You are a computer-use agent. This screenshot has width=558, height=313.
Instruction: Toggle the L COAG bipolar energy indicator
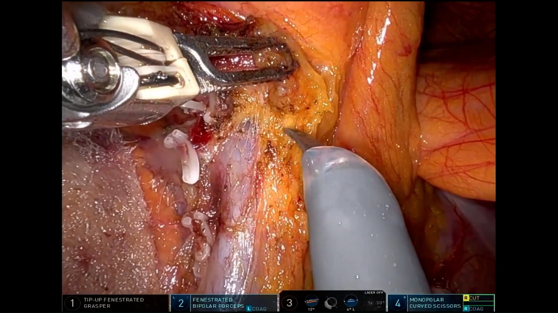tap(257, 309)
